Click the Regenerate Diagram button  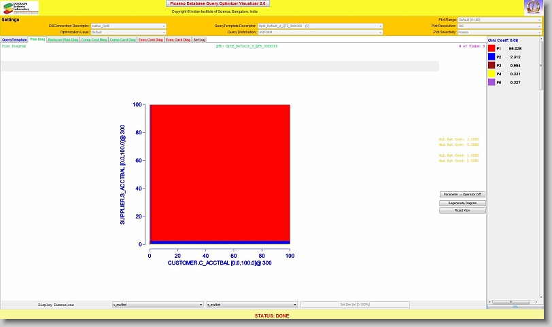pos(462,203)
